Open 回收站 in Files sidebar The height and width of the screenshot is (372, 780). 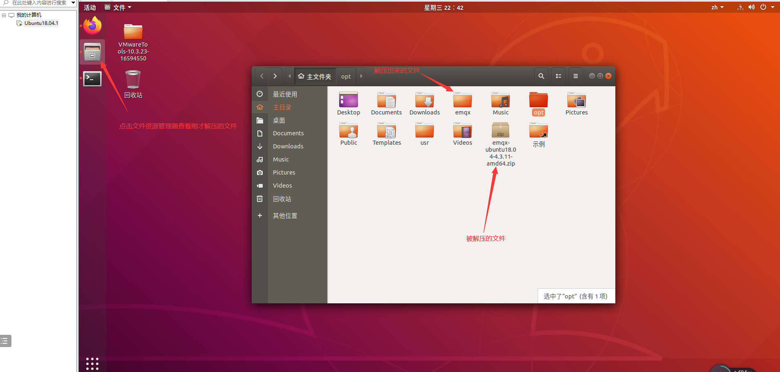tap(290, 199)
